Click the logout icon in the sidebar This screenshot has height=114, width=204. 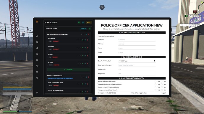tap(37, 92)
